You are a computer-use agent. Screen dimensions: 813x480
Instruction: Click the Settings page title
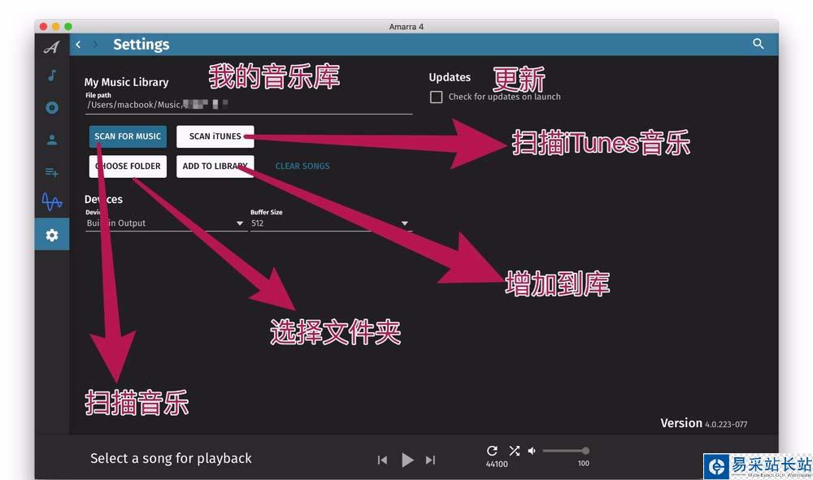(x=141, y=45)
